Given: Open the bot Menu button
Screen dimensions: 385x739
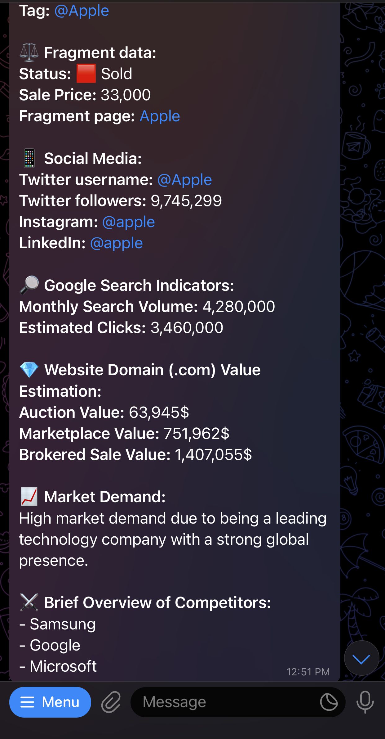Looking at the screenshot, I should (x=50, y=702).
